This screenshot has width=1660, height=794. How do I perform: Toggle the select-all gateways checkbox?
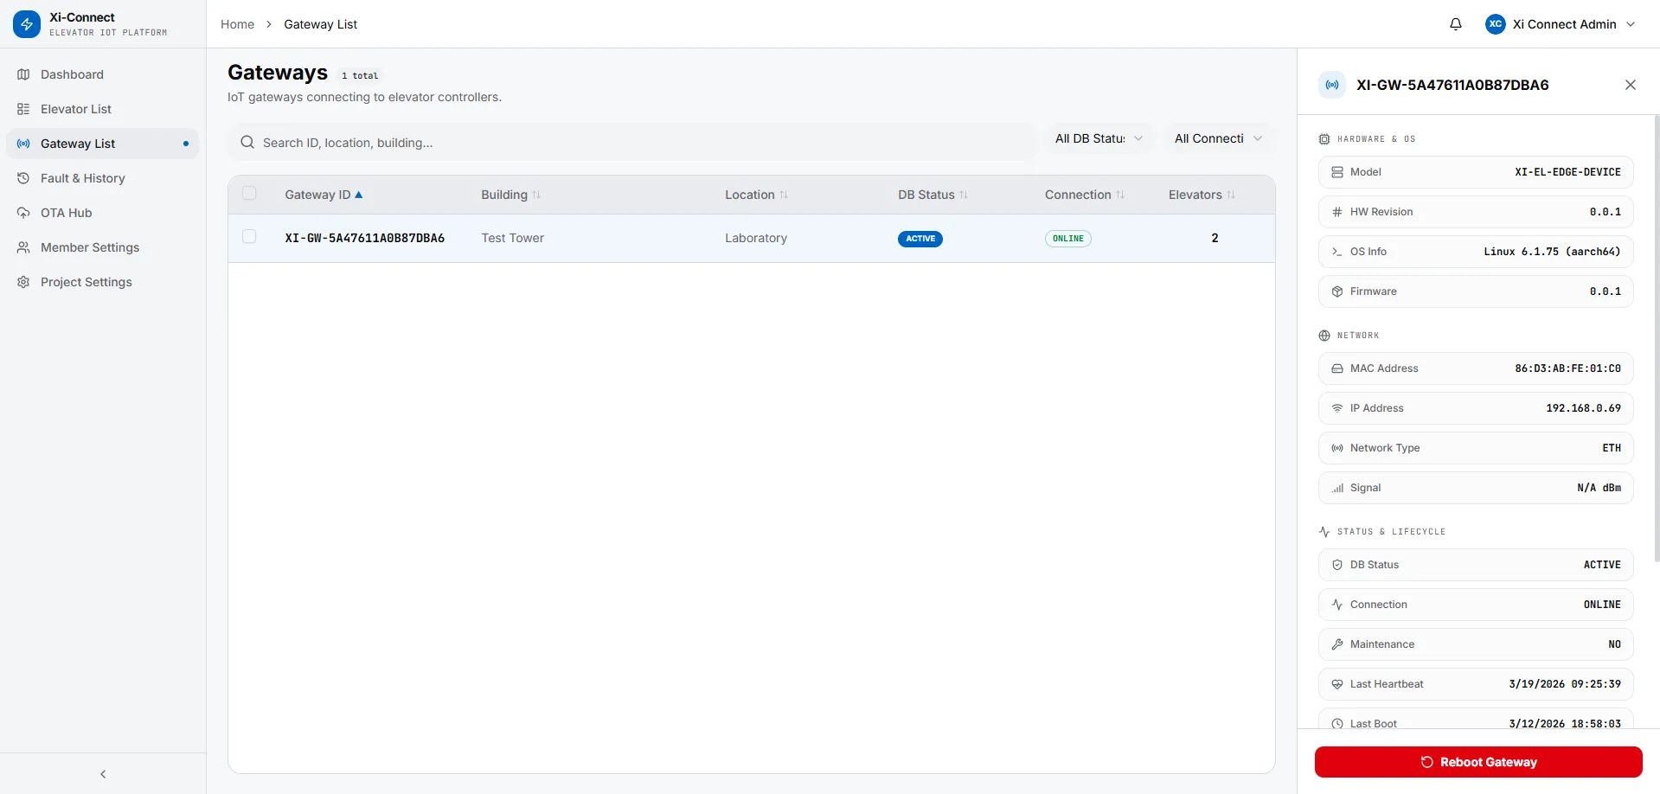tap(249, 194)
